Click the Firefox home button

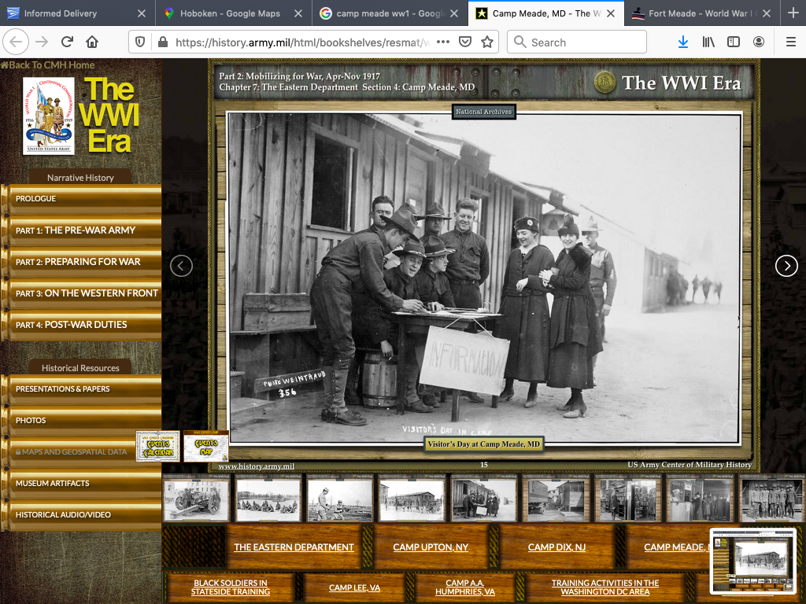tap(92, 42)
